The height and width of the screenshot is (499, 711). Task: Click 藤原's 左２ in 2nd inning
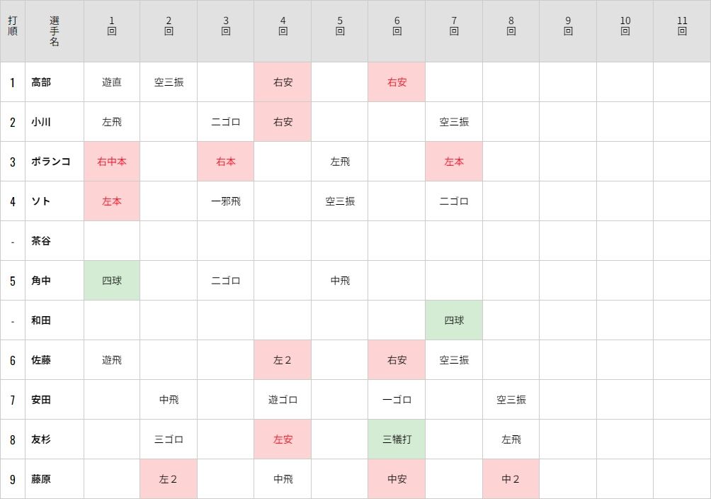coord(169,479)
